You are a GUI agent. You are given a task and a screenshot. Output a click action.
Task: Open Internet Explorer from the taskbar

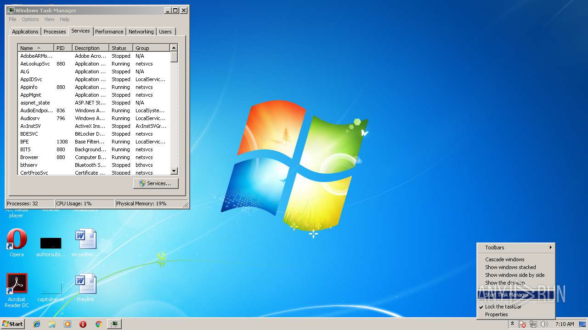pos(37,324)
